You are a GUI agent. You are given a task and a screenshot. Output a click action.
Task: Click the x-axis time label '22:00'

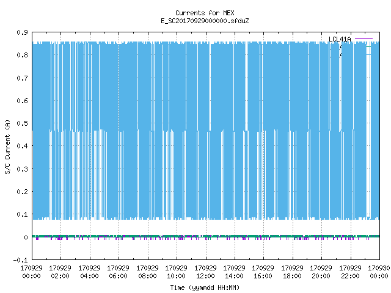pos(350,276)
